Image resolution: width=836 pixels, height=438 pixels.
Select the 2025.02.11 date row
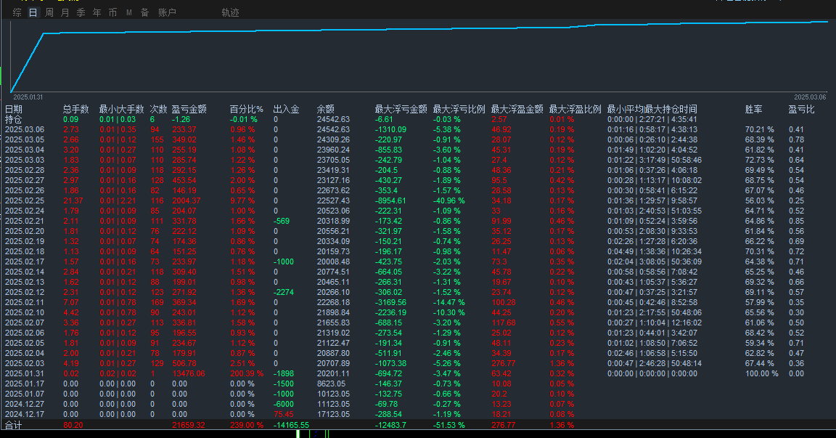pyautogui.click(x=25, y=302)
